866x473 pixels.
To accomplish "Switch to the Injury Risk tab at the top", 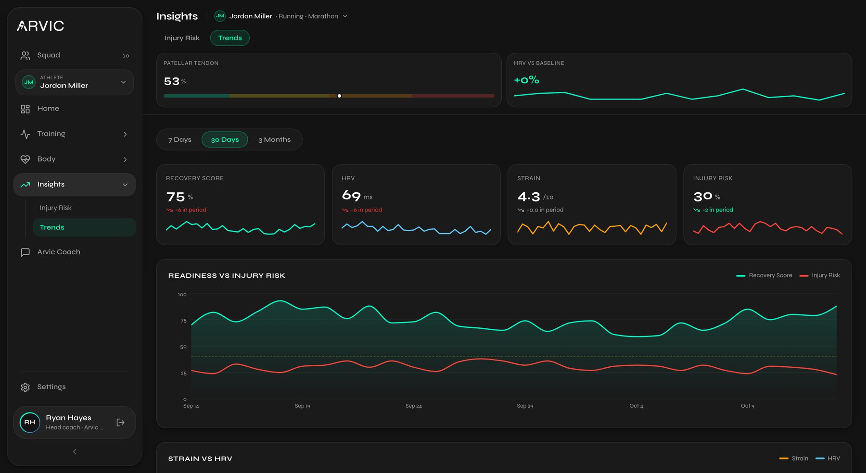I will click(x=182, y=38).
